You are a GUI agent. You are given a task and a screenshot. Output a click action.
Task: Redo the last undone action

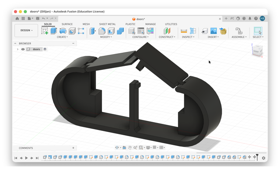click(x=52, y=18)
